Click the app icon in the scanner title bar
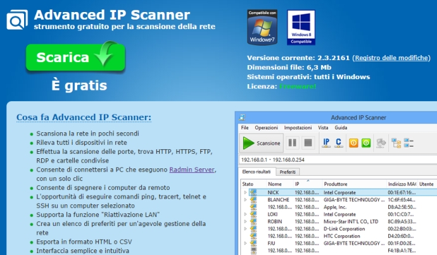The image size is (437, 255). (242, 118)
